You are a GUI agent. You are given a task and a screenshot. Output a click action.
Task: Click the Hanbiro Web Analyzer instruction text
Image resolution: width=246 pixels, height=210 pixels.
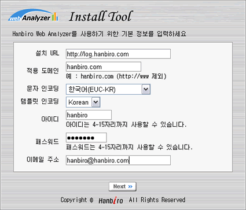(99, 34)
